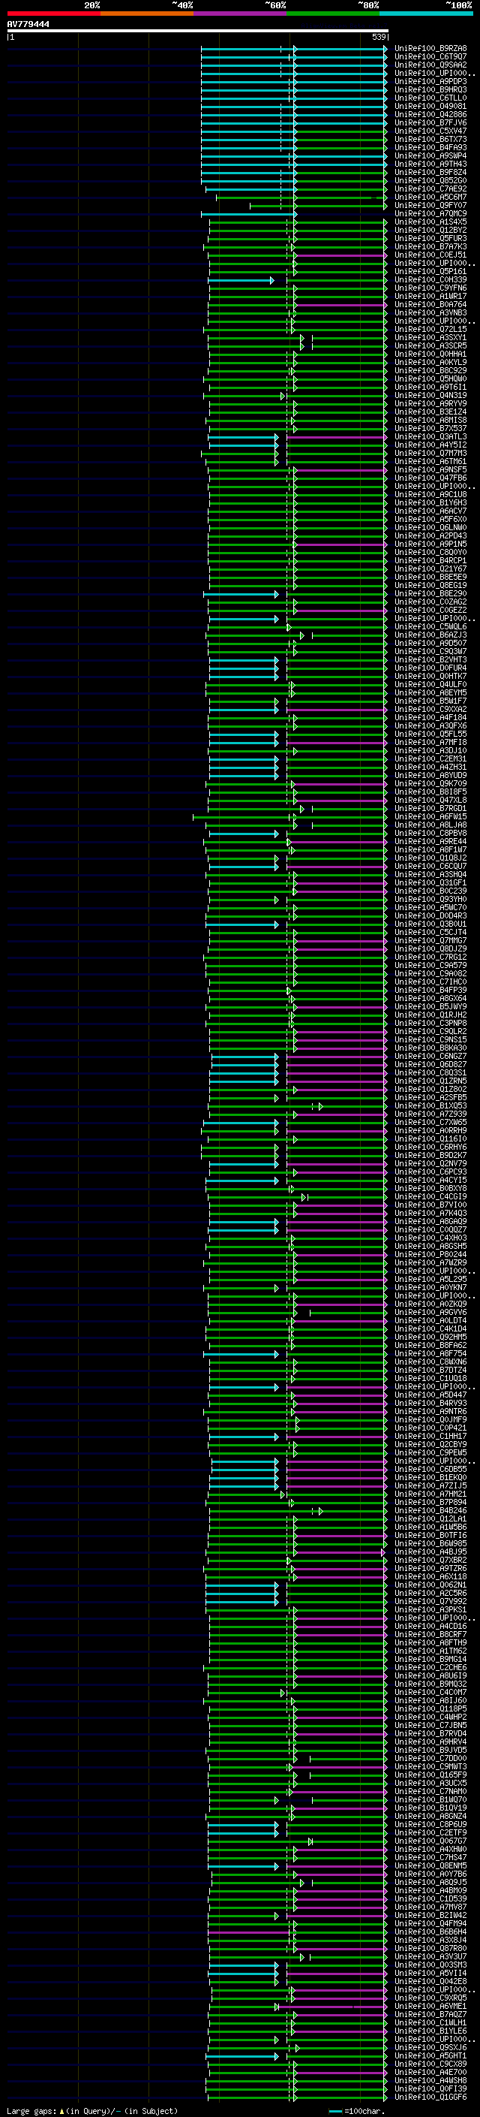This screenshot has height=2117, width=480.
Task: Click hit label UniRef100_A3SXY1
Action: [x=430, y=338]
